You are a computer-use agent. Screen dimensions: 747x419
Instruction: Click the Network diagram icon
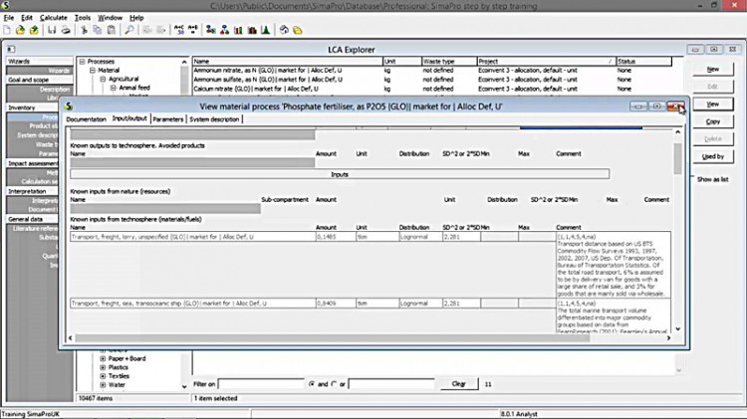click(x=210, y=30)
